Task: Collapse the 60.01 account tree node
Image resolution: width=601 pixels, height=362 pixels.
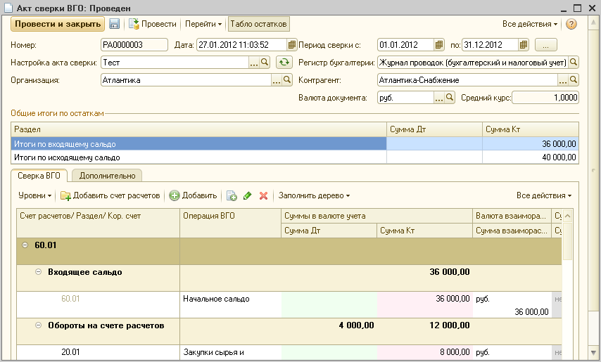Action: click(x=25, y=245)
